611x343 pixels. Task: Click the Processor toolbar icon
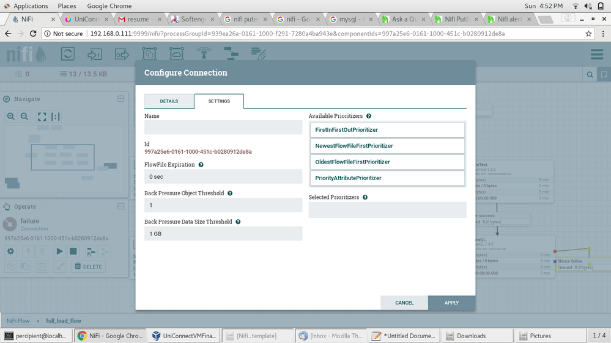pos(67,54)
